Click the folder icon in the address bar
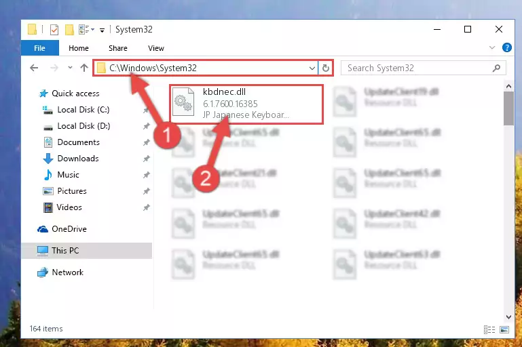The height and width of the screenshot is (347, 522). [x=101, y=68]
